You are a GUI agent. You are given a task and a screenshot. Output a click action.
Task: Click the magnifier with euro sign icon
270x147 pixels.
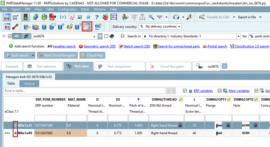tap(190, 17)
